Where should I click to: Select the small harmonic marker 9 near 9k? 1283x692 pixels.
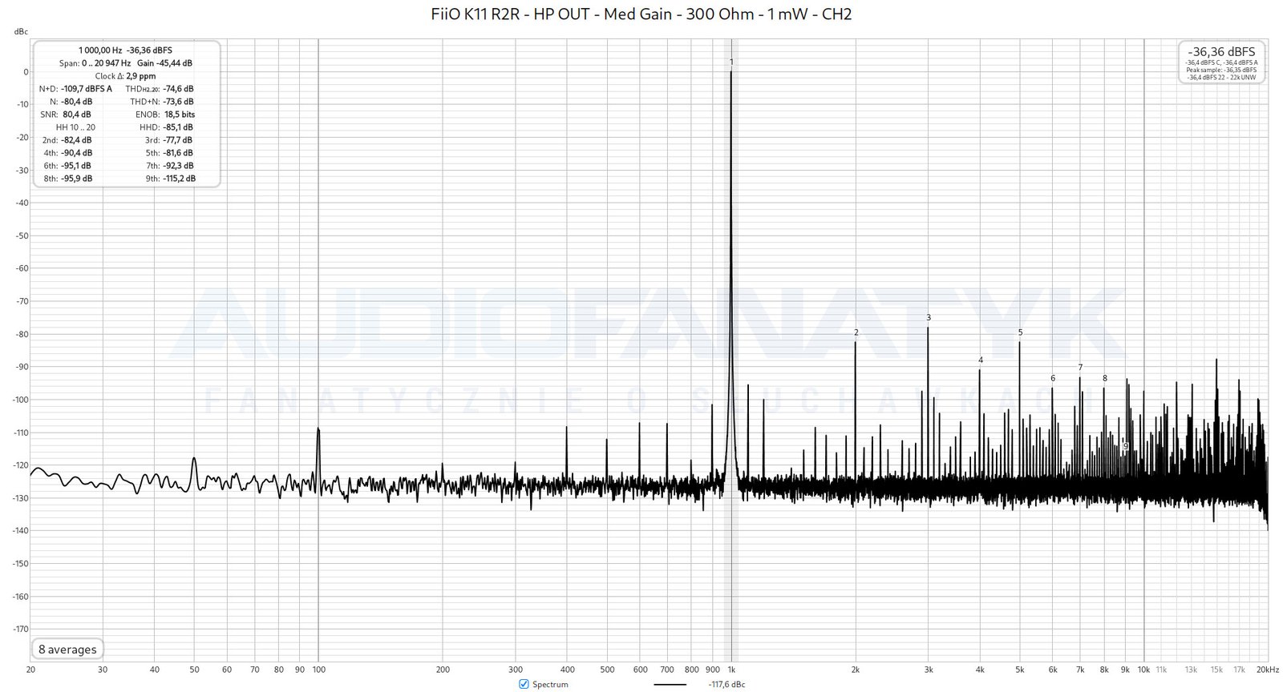[1126, 446]
